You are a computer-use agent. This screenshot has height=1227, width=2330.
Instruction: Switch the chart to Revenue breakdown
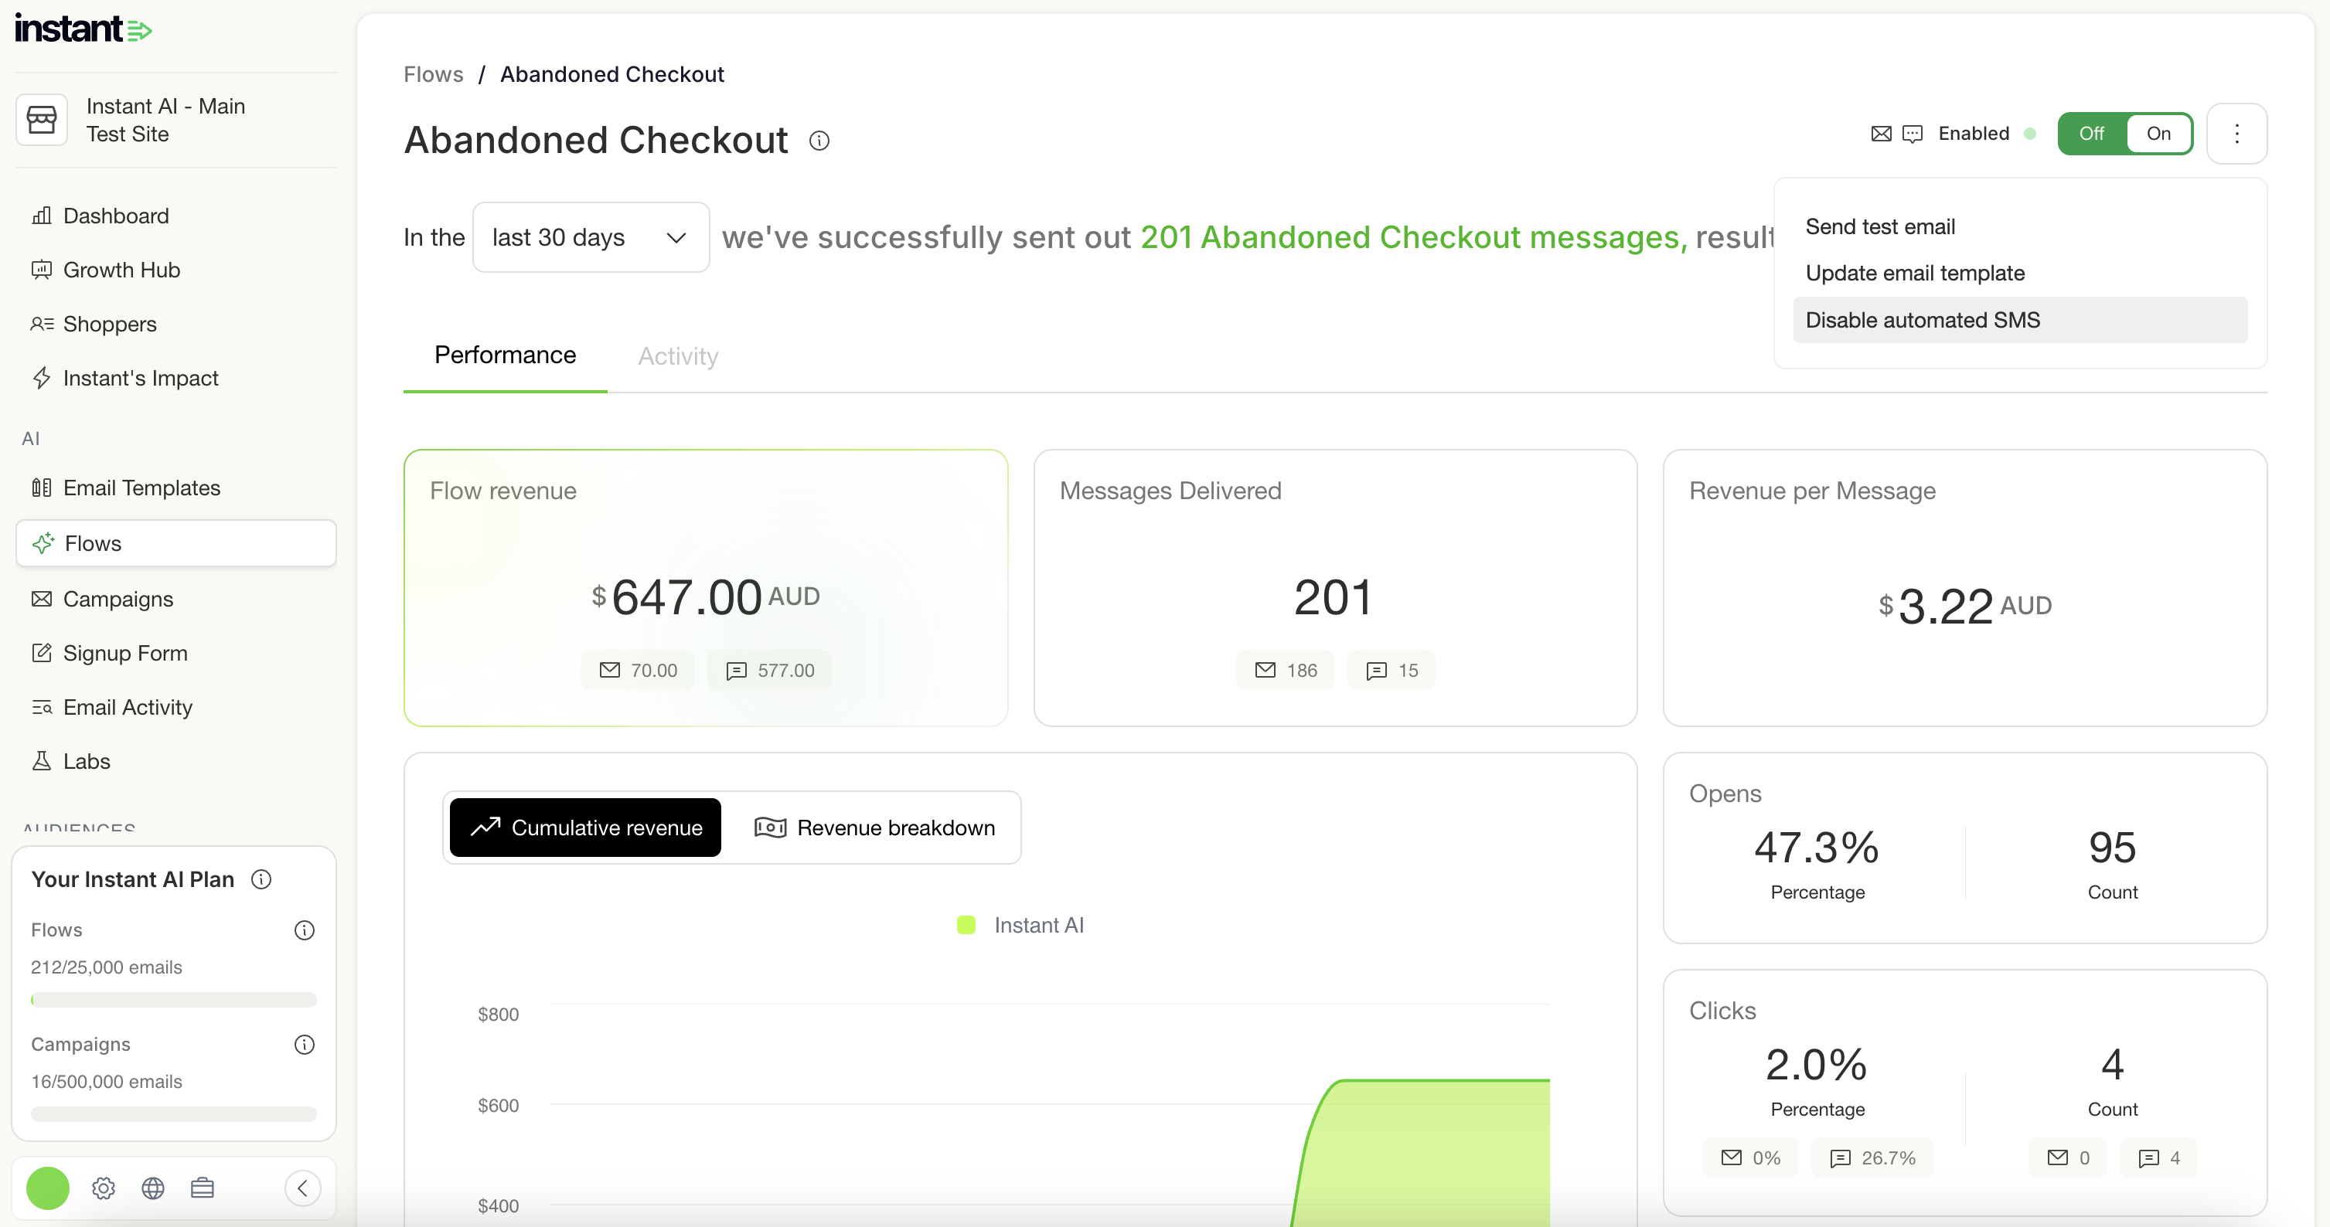pyautogui.click(x=874, y=828)
